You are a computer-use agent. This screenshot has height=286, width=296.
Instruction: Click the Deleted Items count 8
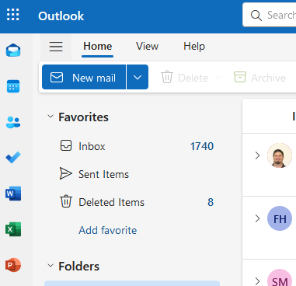tap(211, 202)
